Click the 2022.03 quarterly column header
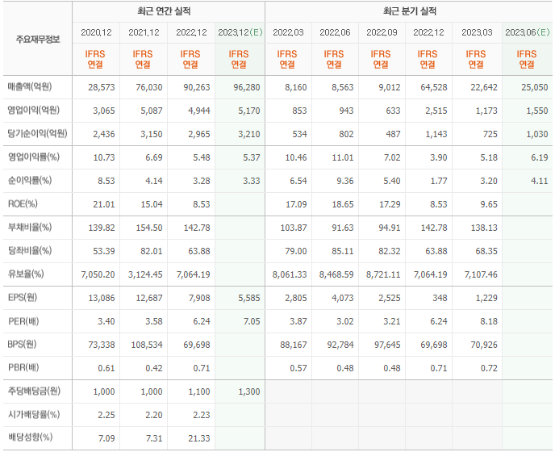The width and height of the screenshot is (555, 452). click(288, 32)
